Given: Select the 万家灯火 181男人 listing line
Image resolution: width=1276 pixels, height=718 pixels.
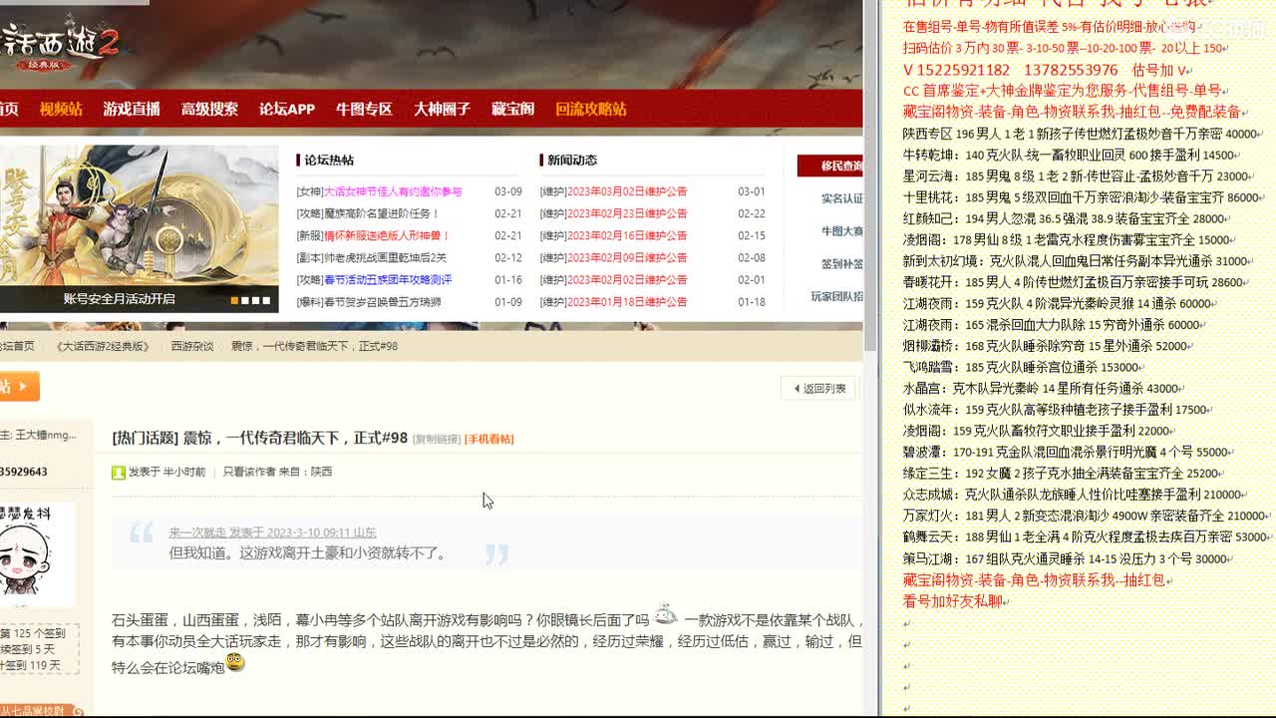Looking at the screenshot, I should 1087,516.
